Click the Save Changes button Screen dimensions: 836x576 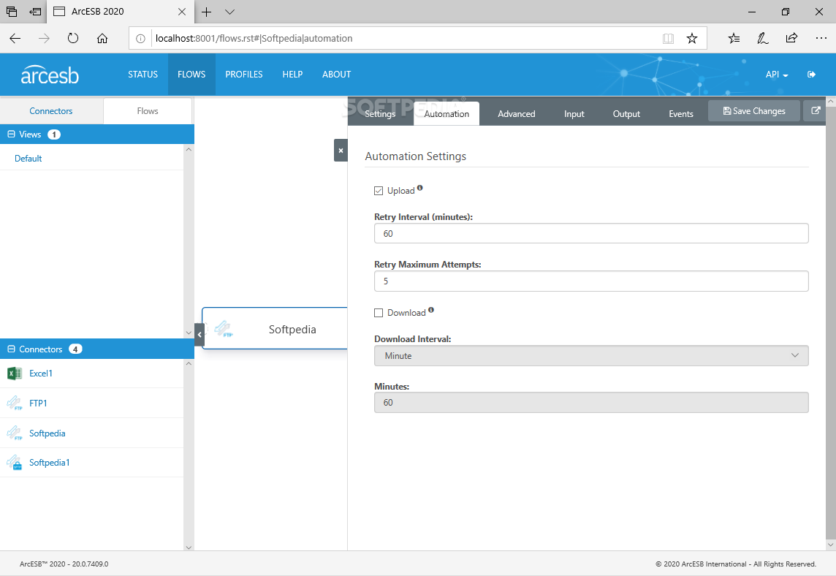754,111
